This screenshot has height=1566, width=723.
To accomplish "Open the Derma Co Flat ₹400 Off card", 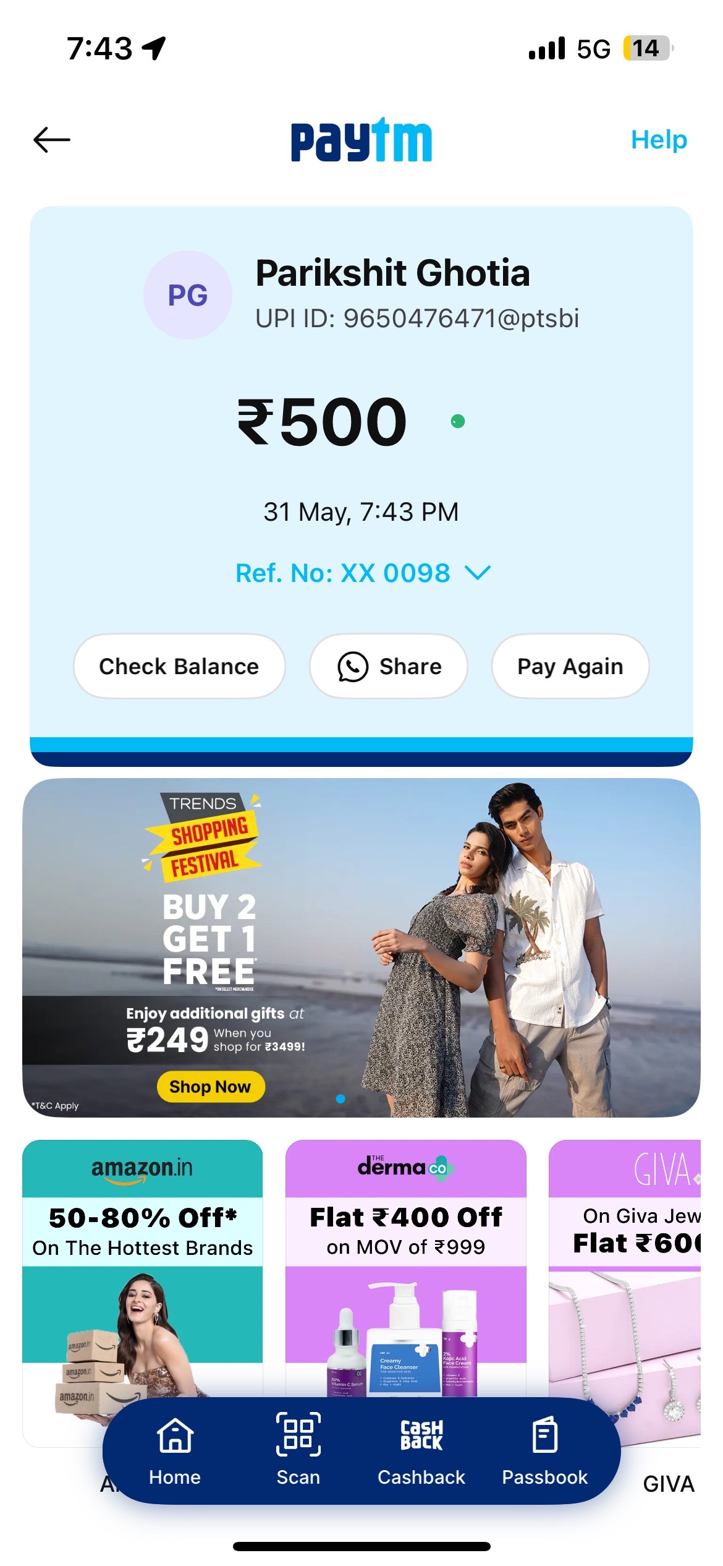I will 406,1268.
